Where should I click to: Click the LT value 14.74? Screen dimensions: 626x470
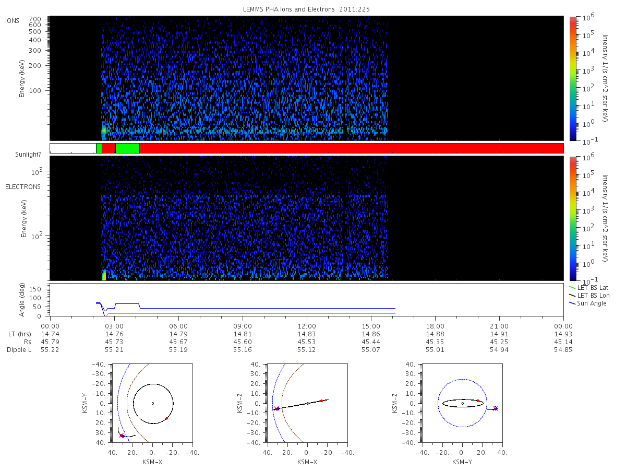pos(50,334)
